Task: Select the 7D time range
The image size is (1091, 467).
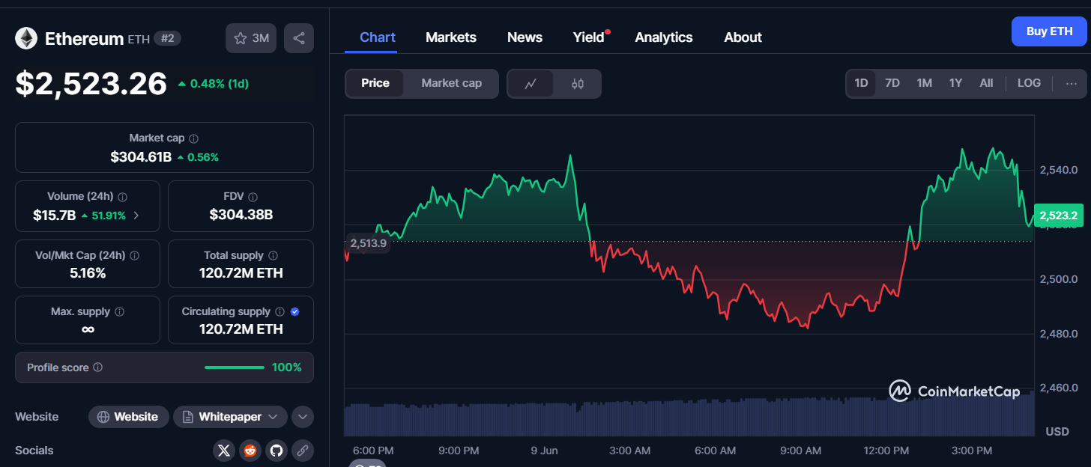Action: [x=892, y=83]
